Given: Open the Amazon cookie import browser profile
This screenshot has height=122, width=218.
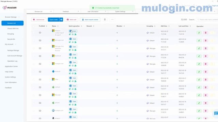Looking at the screenshot, I should click(73, 31).
